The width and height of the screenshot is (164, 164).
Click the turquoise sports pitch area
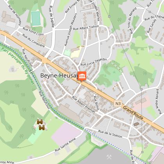(36, 18)
